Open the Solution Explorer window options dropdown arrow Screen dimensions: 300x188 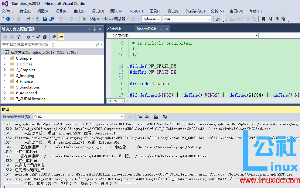click(89, 29)
